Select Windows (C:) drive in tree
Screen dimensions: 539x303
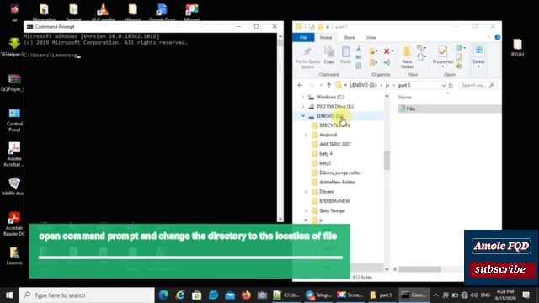point(330,98)
